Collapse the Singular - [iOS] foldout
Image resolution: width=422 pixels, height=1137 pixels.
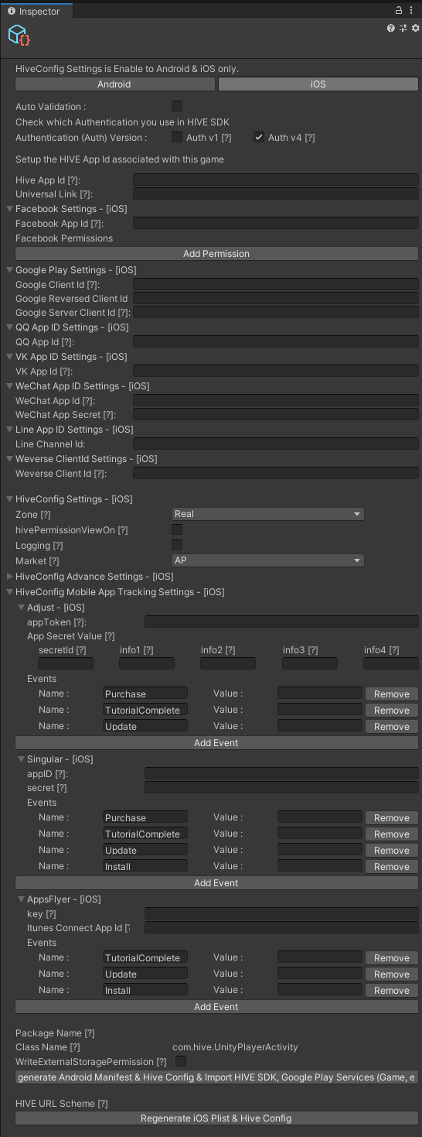point(22,759)
